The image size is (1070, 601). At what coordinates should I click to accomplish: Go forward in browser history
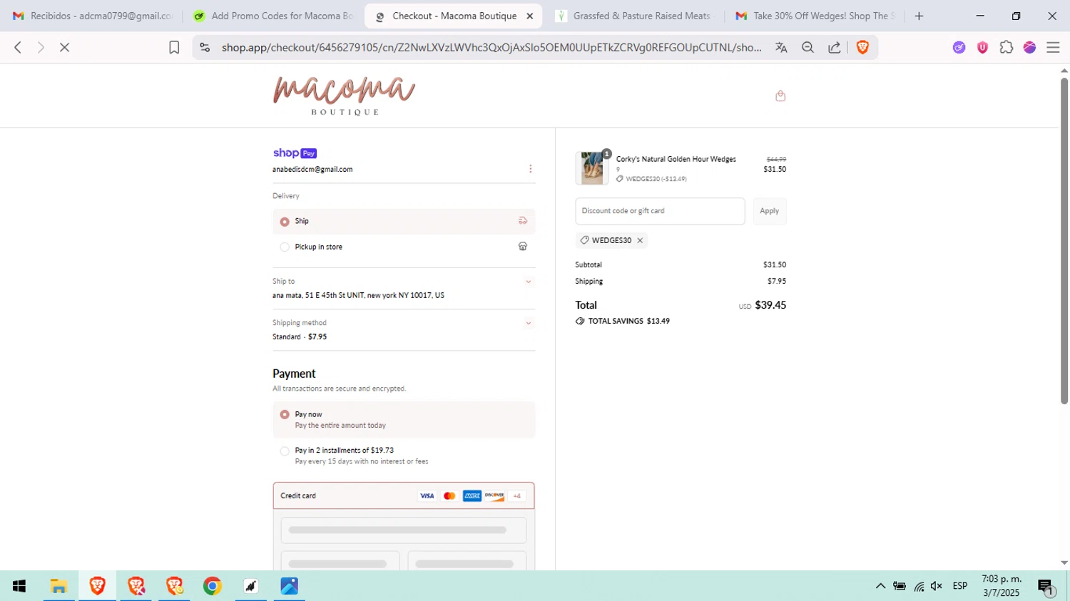coord(41,47)
